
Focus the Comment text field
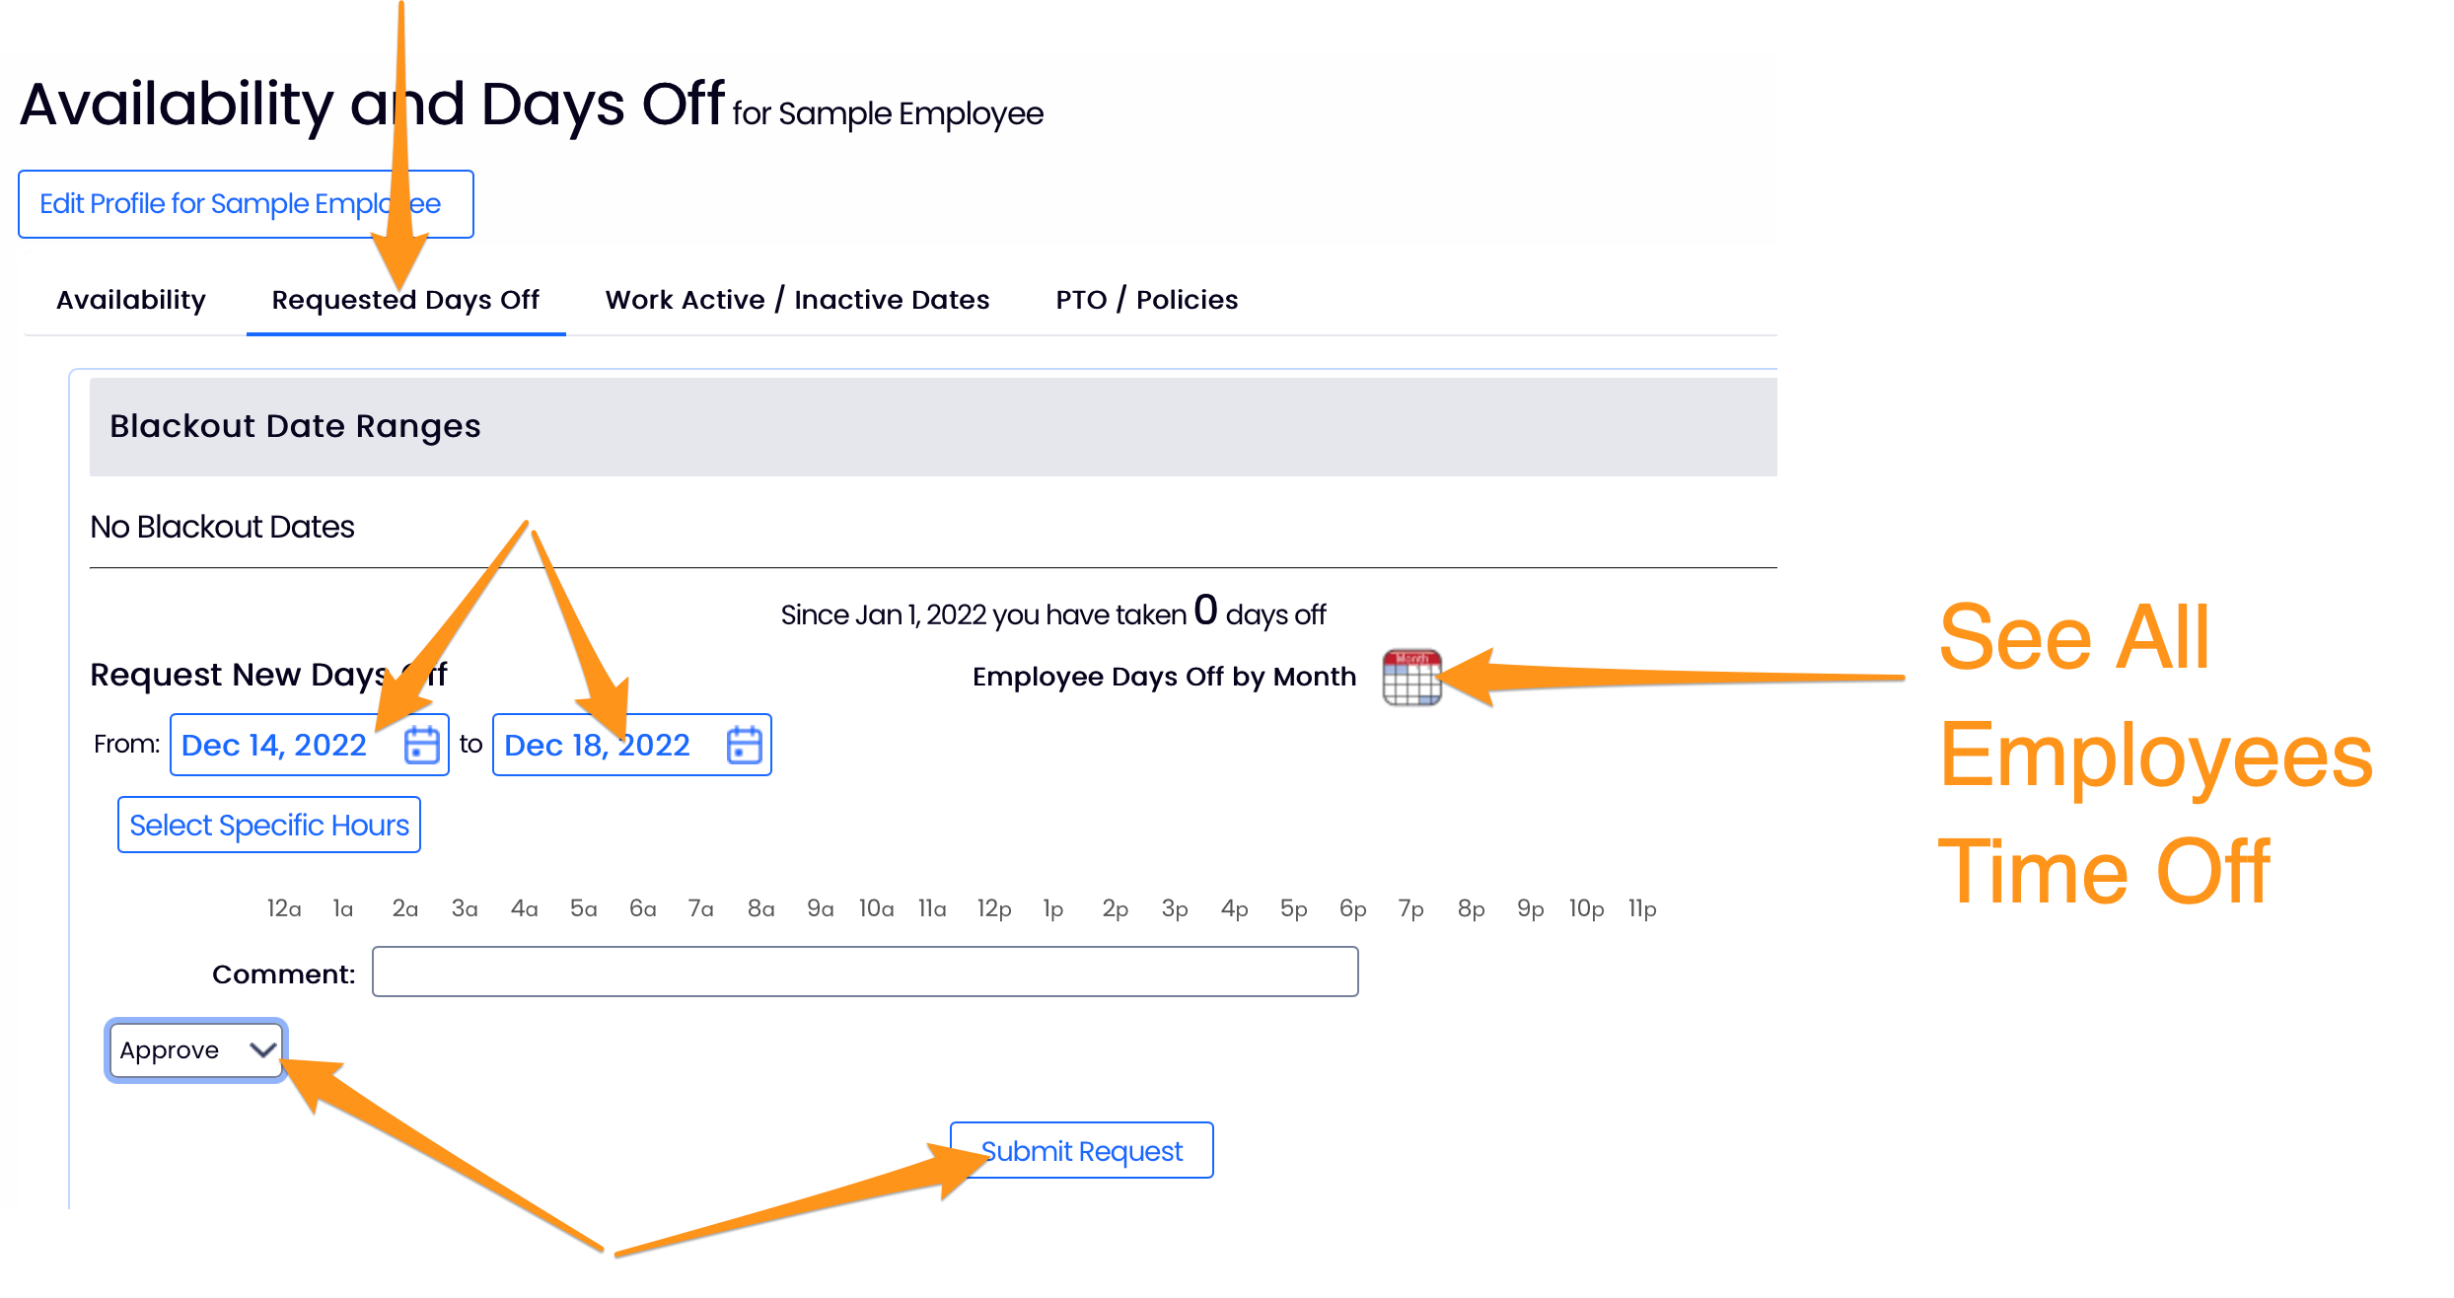click(865, 973)
